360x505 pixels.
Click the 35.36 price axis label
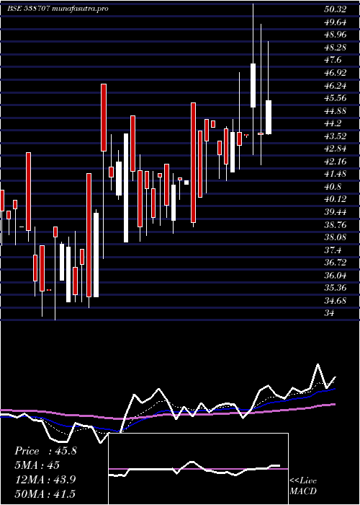click(336, 289)
